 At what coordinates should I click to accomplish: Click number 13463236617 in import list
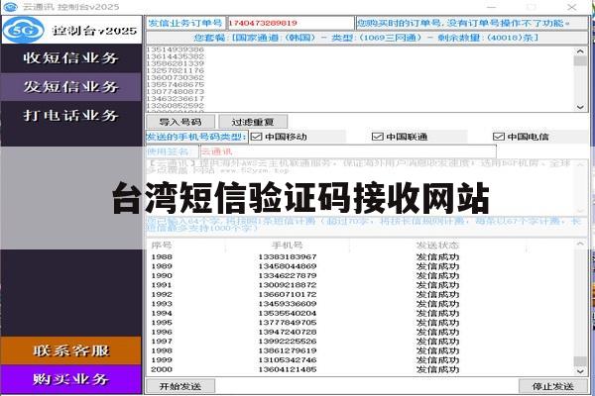[176, 99]
